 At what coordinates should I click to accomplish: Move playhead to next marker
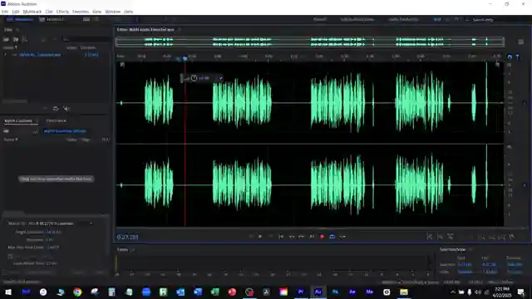click(312, 237)
